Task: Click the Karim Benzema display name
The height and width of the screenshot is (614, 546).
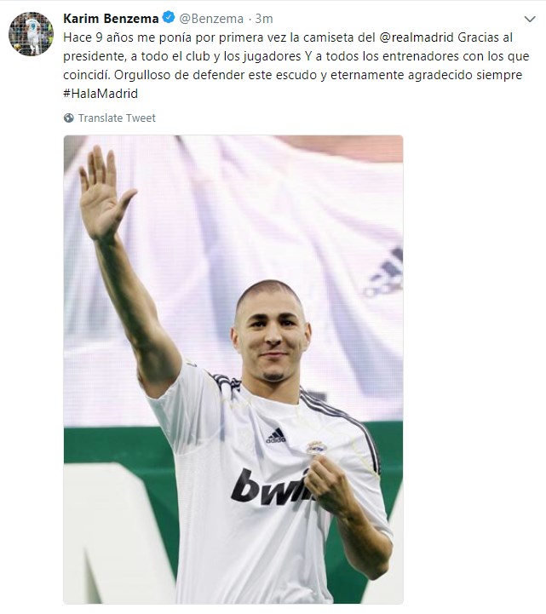Action: pyautogui.click(x=111, y=19)
